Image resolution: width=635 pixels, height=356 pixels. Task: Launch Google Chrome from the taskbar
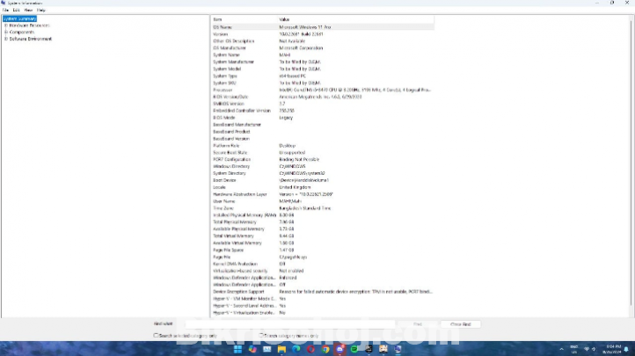coord(325,349)
